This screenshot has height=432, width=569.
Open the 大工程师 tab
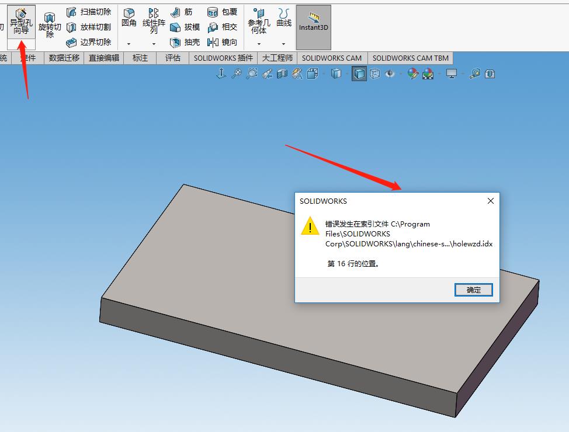tap(277, 58)
